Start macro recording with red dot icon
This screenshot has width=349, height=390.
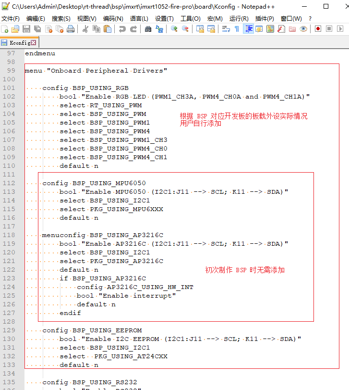[x=318, y=29]
